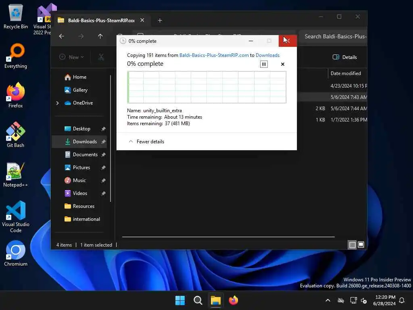Open Downloads quick access folder
Screen dimensions: 413x310
point(85,142)
